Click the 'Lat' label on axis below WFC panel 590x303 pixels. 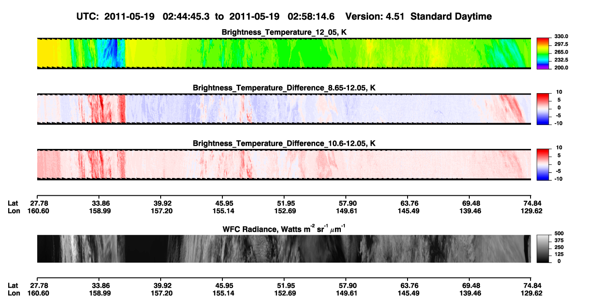pyautogui.click(x=13, y=286)
